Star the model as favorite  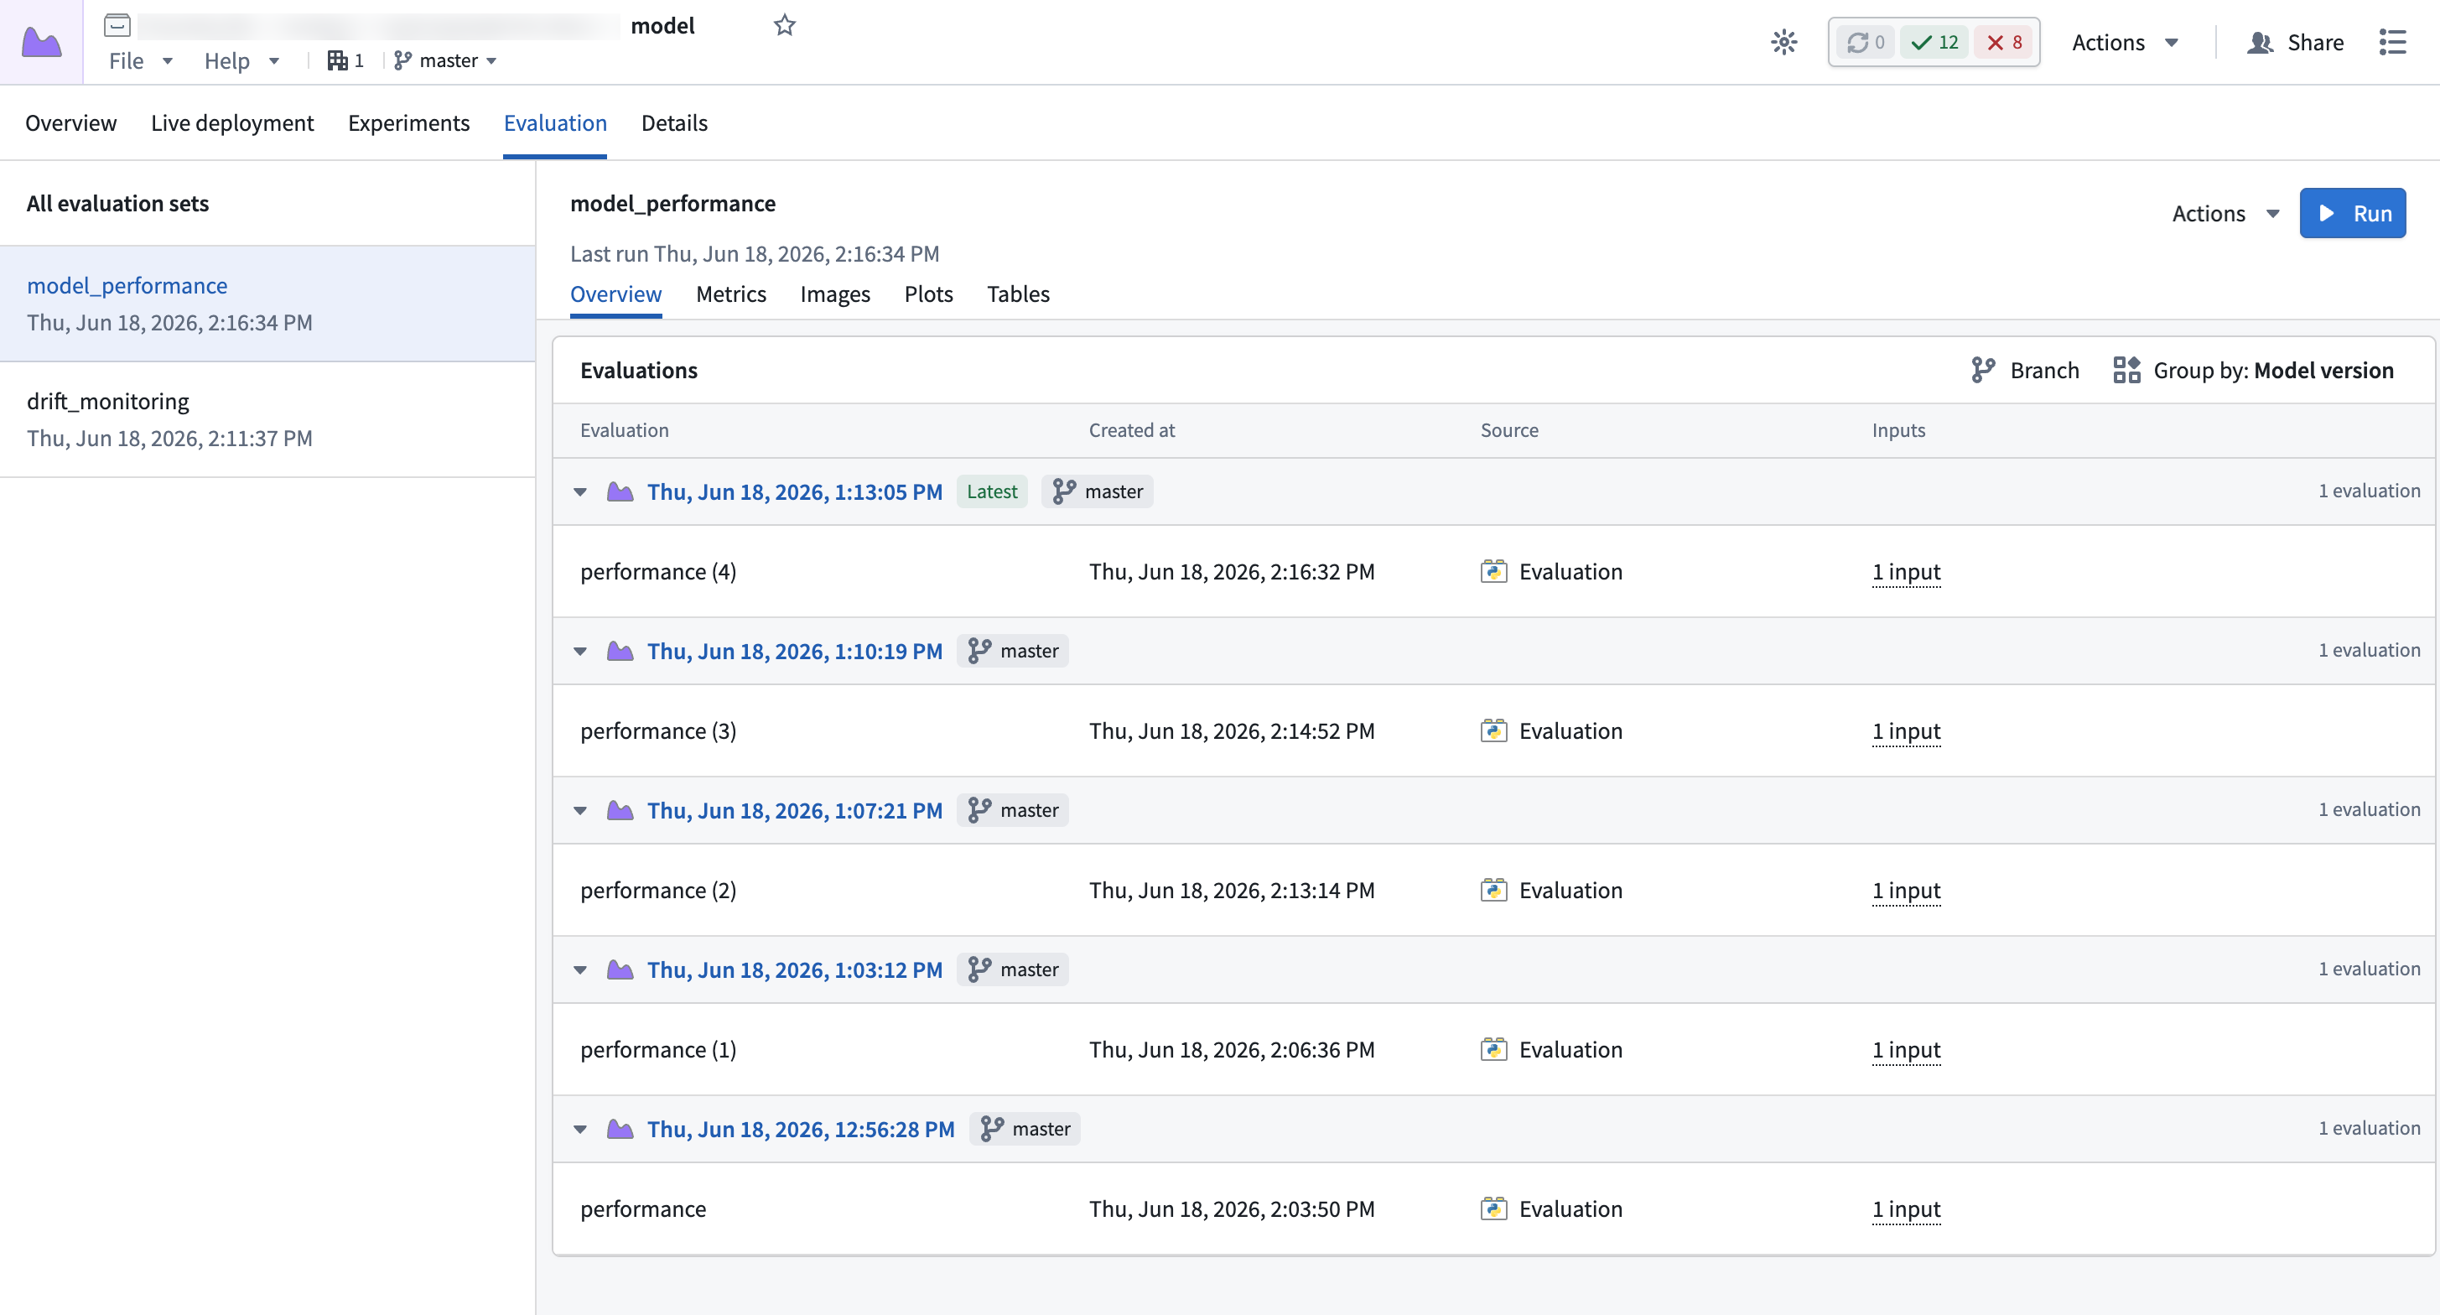[784, 24]
